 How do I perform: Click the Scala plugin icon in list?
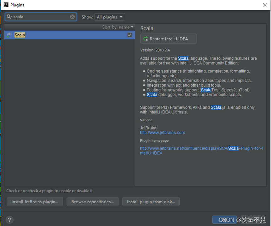point(9,35)
